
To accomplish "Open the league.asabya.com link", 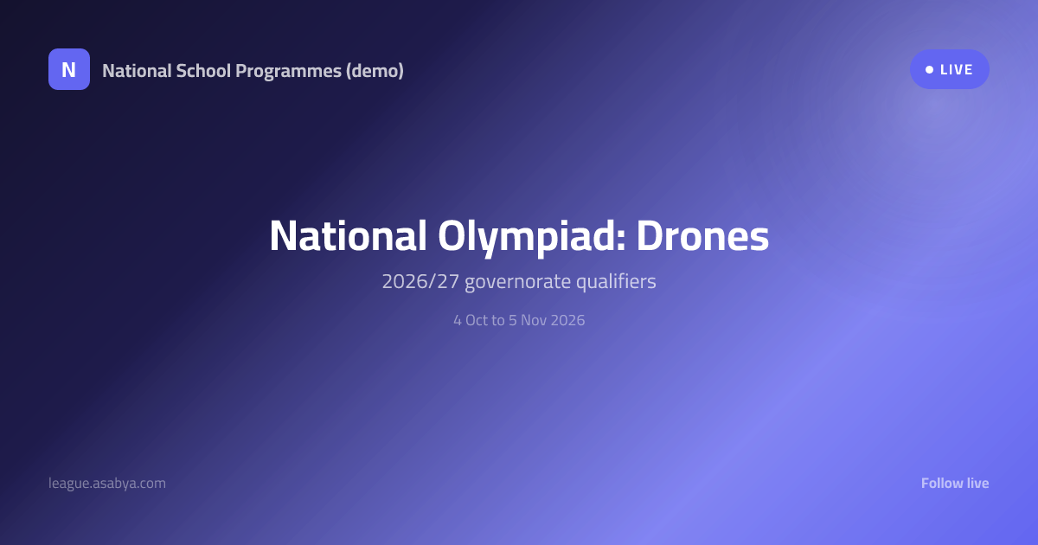I will click(x=107, y=484).
